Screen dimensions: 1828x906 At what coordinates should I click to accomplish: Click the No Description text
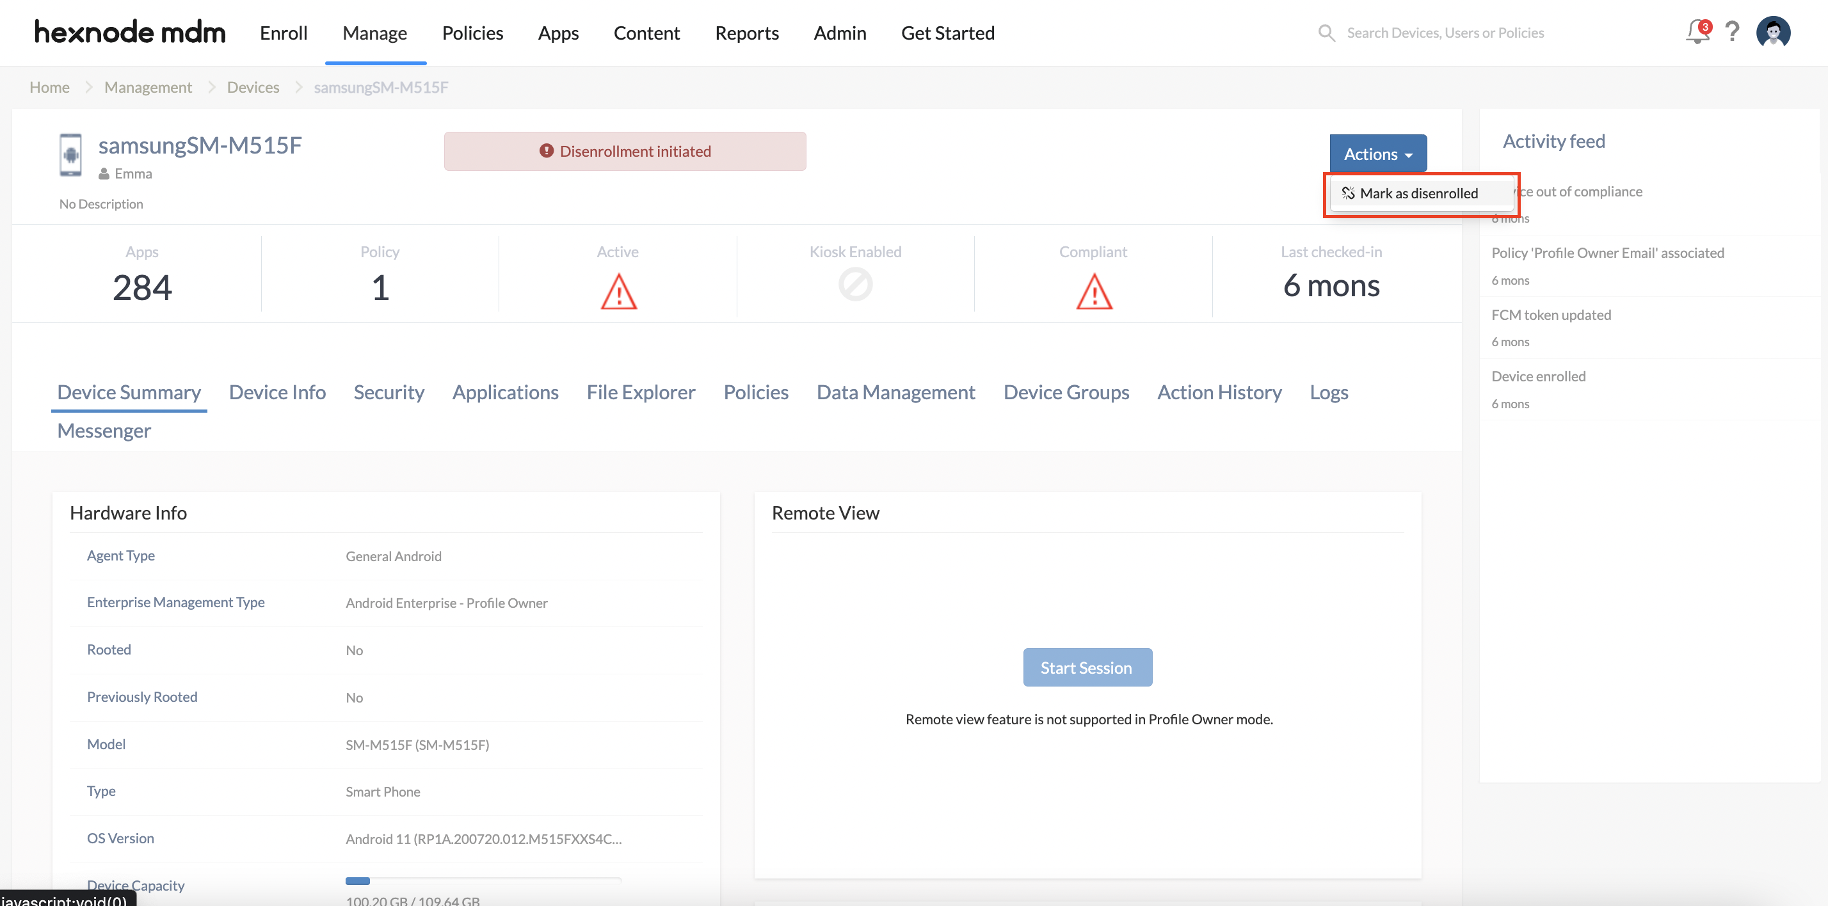pos(100,204)
